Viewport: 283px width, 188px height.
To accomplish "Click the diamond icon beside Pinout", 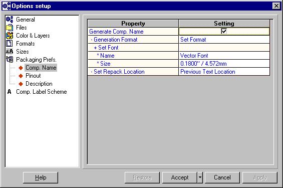I will (21, 76).
